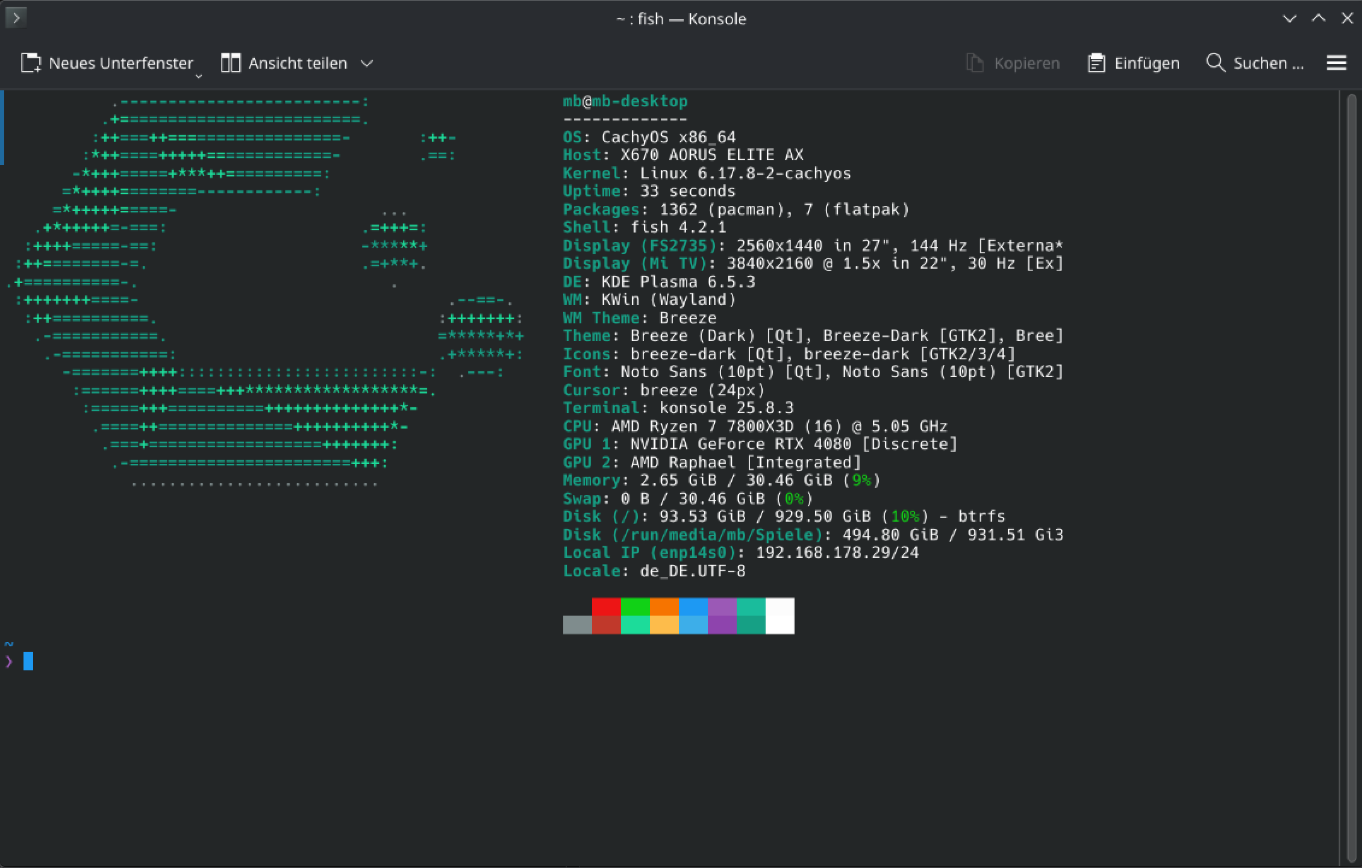Expand the Ansicht teilen dropdown chevron

tap(367, 63)
